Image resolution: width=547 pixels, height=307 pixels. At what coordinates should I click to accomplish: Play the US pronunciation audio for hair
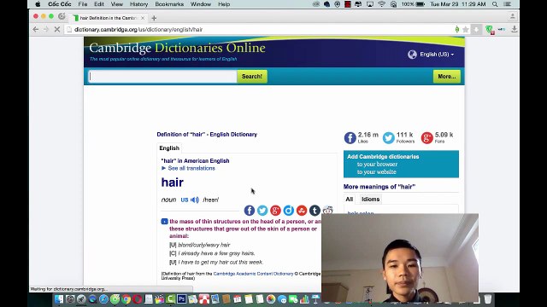tap(195, 200)
